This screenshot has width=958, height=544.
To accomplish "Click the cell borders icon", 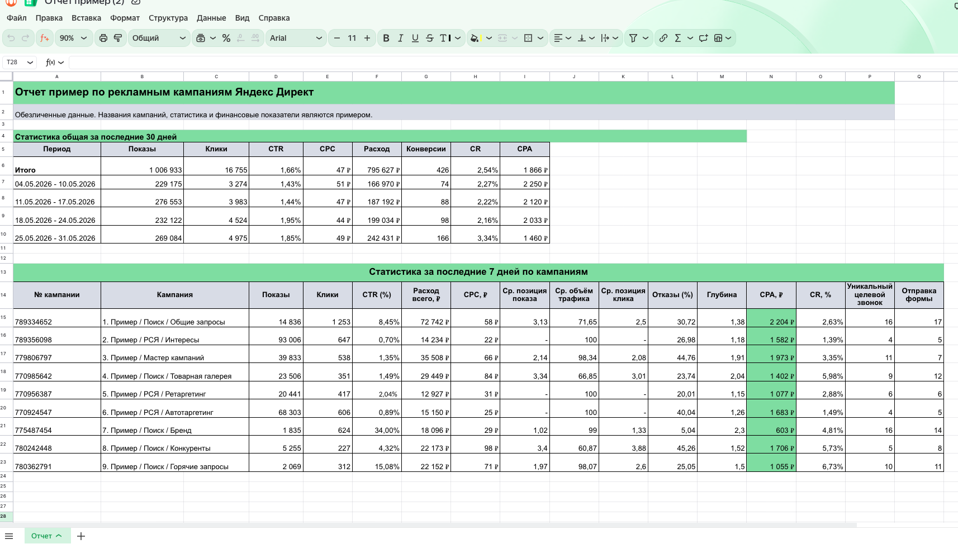I will point(528,38).
